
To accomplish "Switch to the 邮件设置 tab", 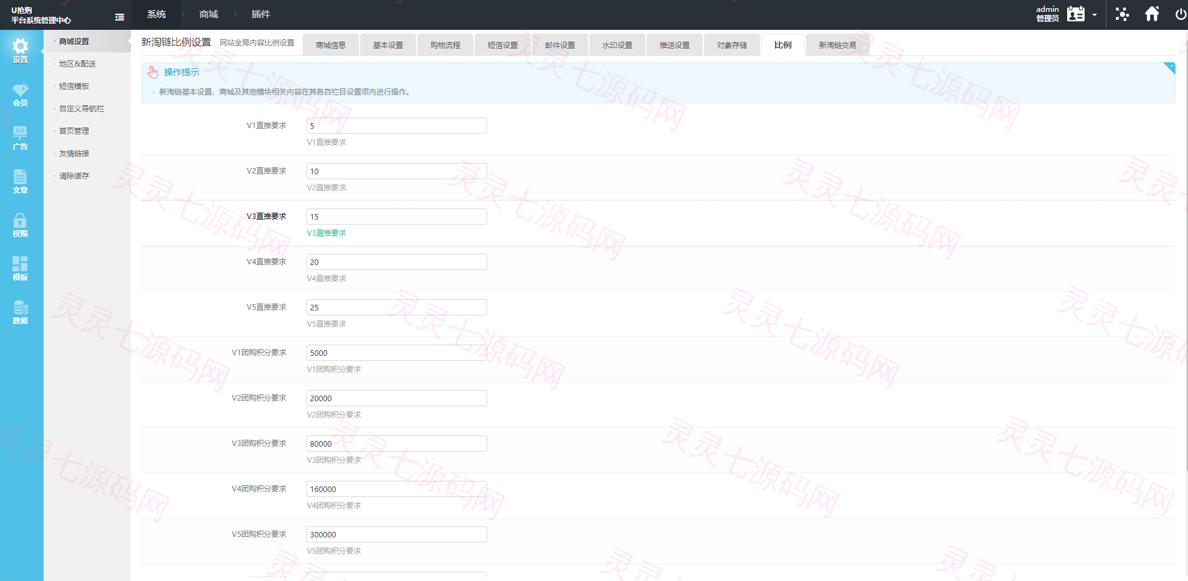I will 560,45.
